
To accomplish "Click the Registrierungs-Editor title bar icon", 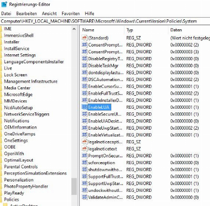I will pos(4,4).
